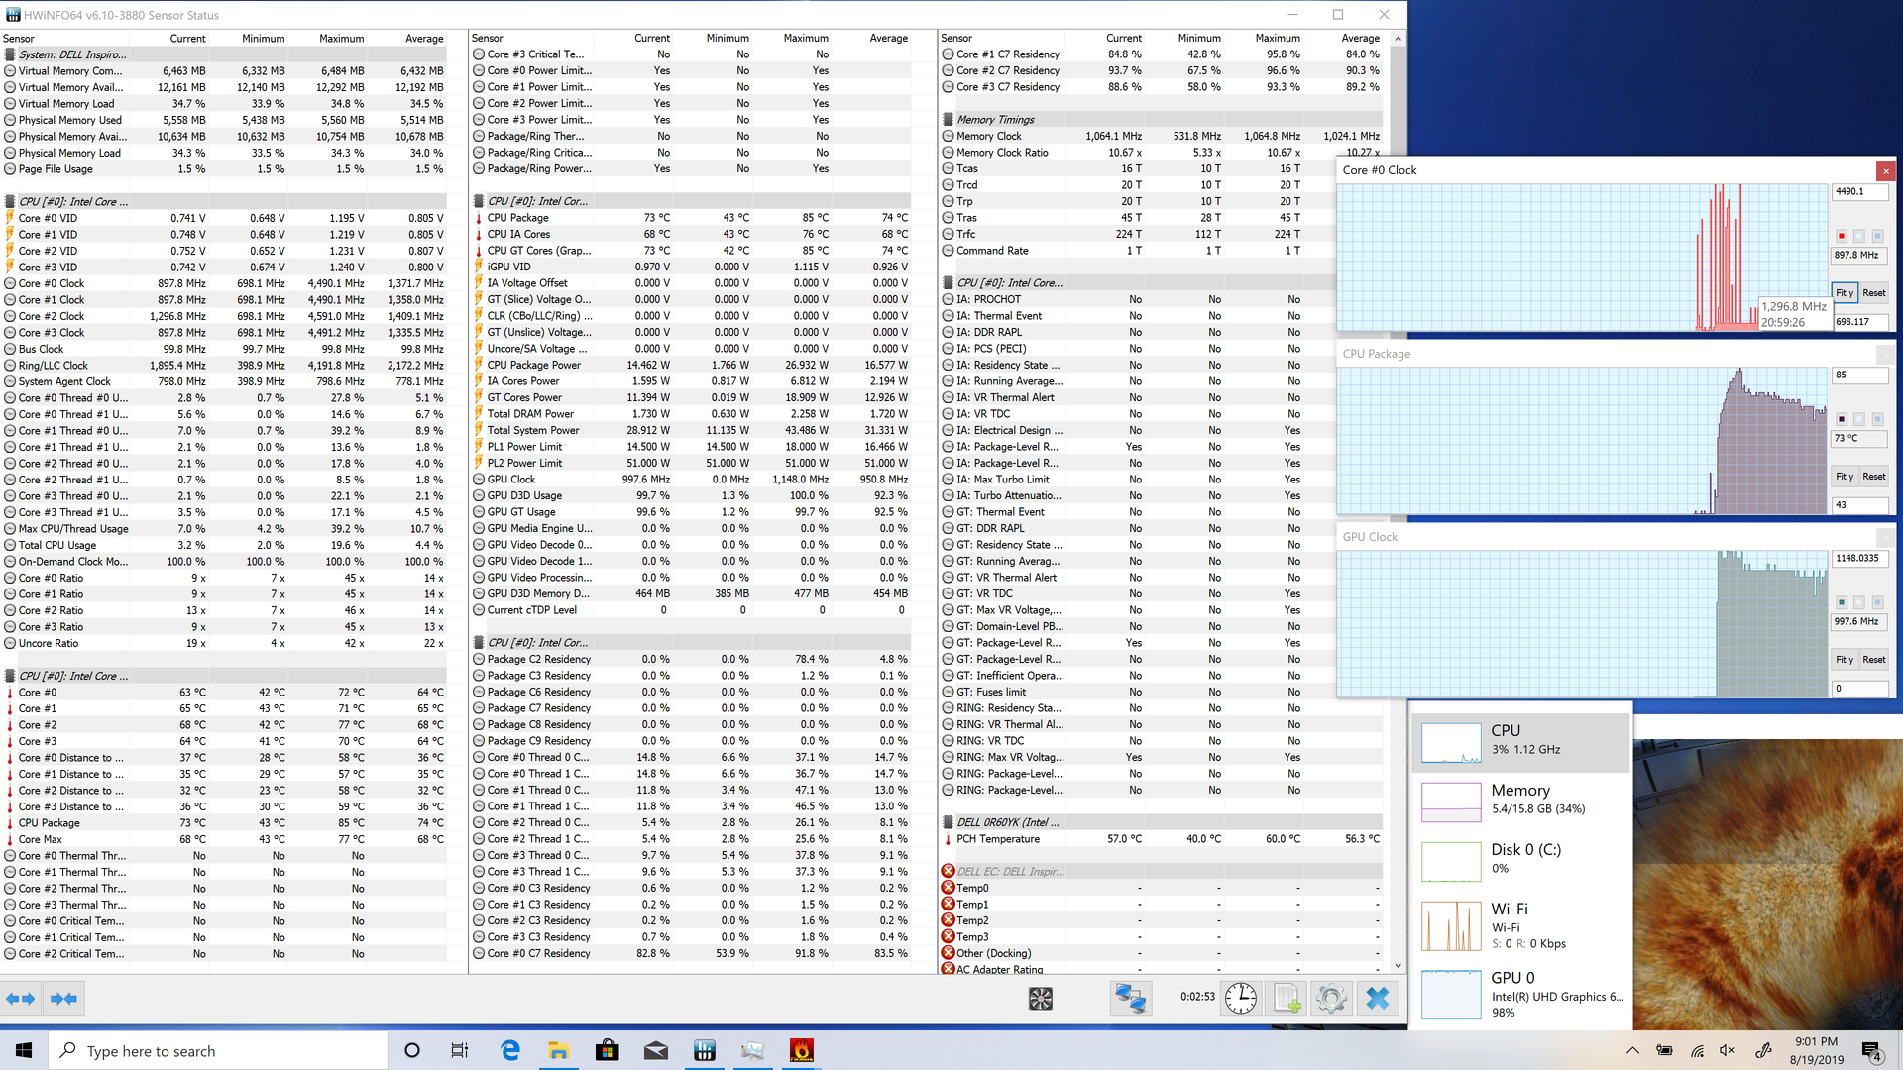Click the clock reset-timer icon
Screen dimensions: 1903x1070
pyautogui.click(x=1240, y=999)
